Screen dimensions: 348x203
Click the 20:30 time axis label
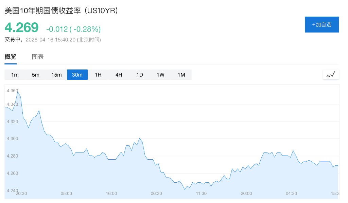click(x=21, y=194)
